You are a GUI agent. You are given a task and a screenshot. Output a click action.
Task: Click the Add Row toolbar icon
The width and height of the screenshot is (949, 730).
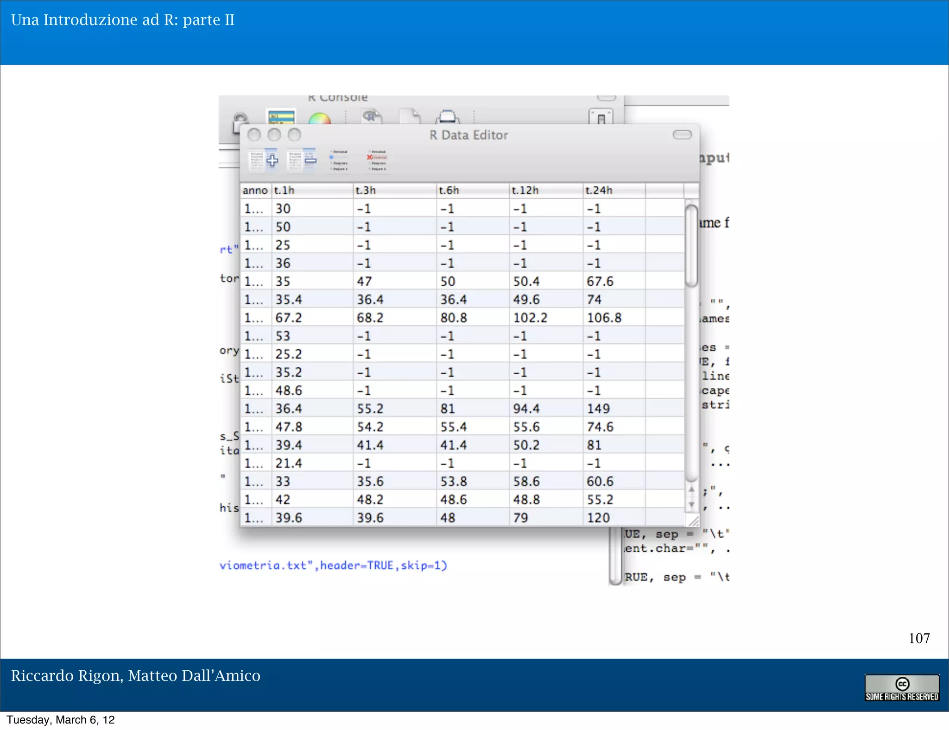click(x=339, y=160)
